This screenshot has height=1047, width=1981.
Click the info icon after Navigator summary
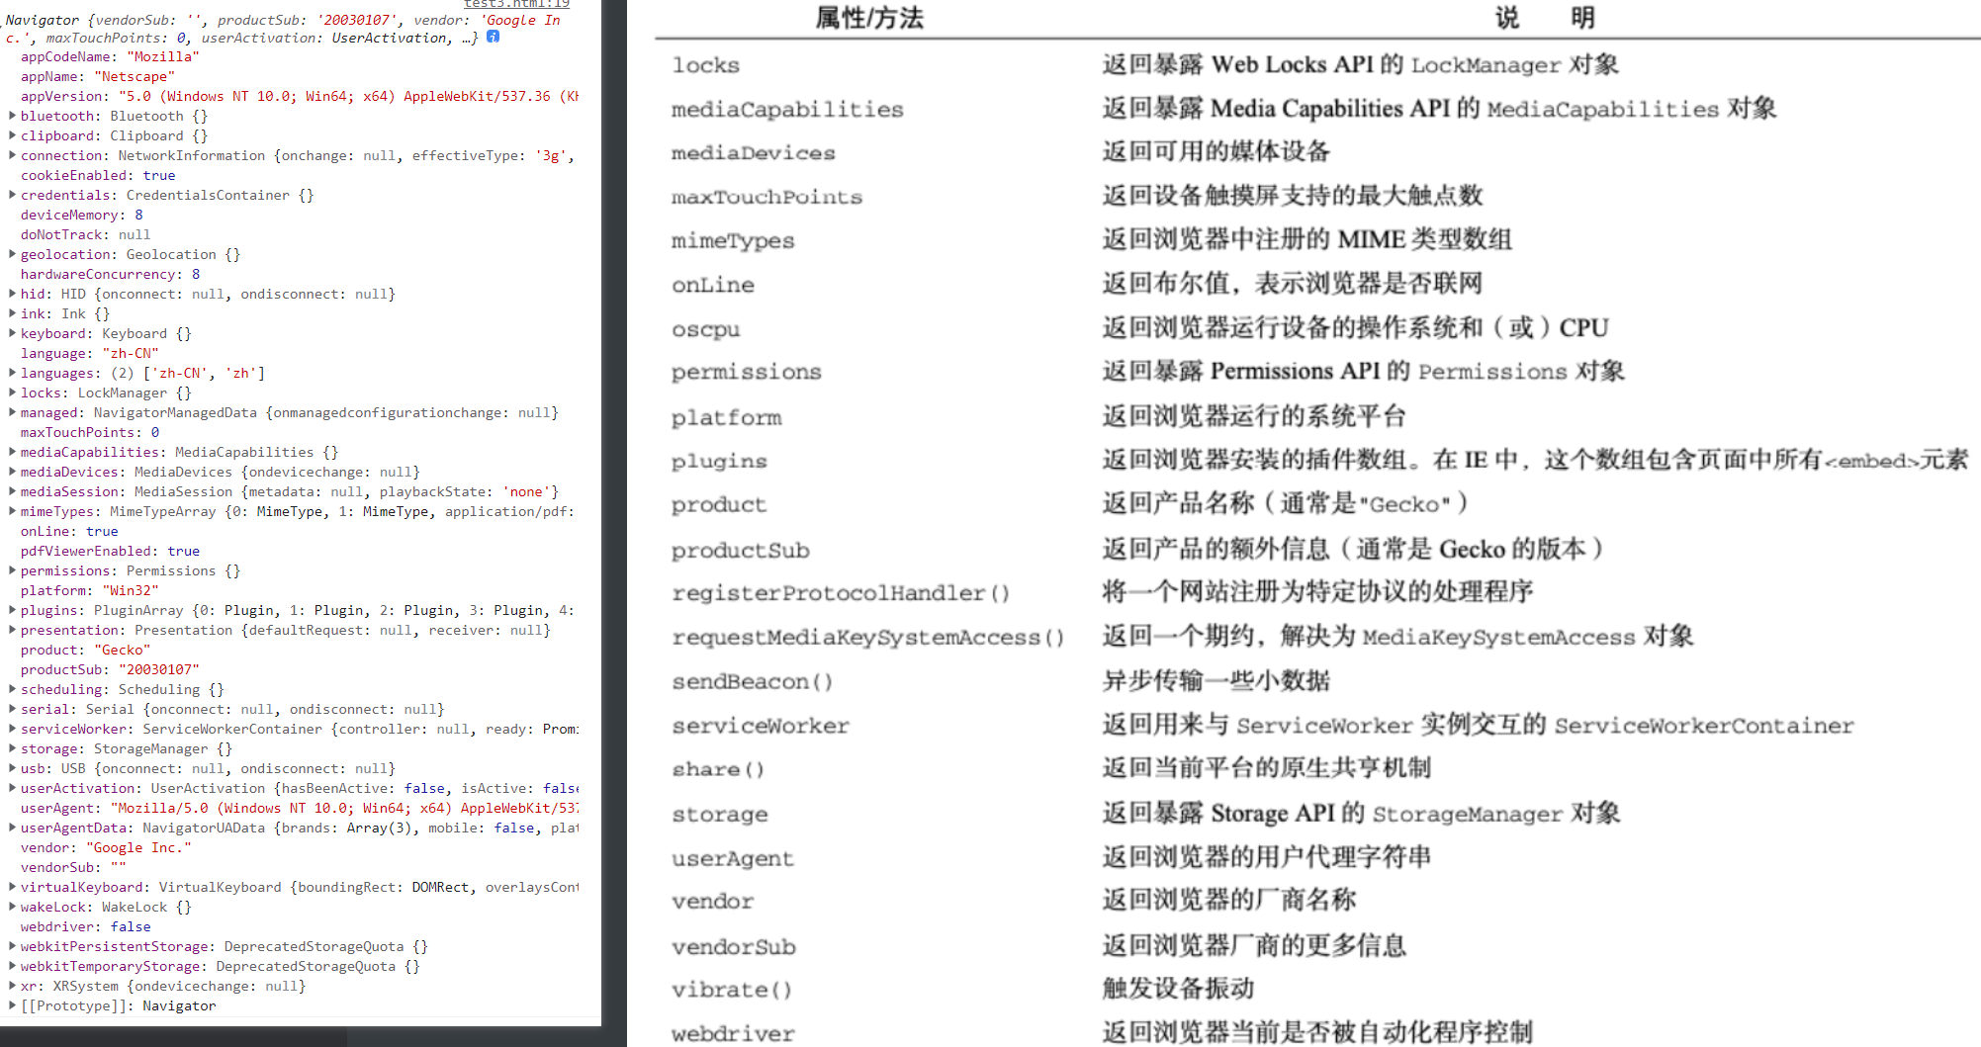click(x=493, y=37)
